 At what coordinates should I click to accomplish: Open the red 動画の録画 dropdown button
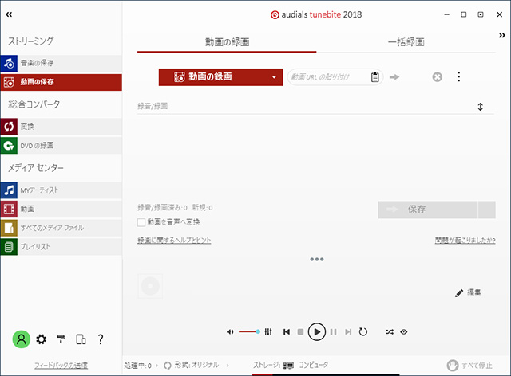tap(220, 77)
